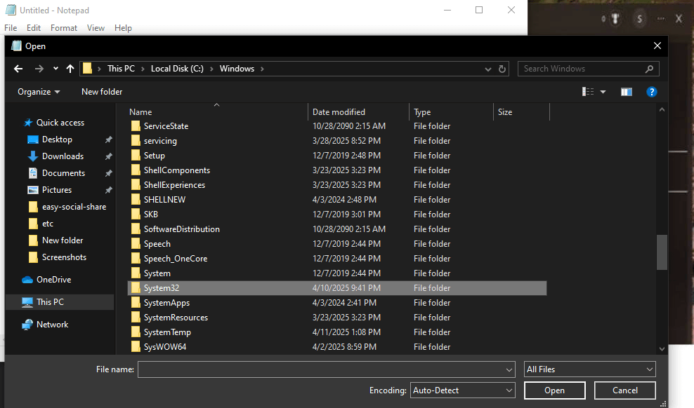The width and height of the screenshot is (694, 408).
Task: Open recent locations dropdown arrow
Action: (x=55, y=69)
